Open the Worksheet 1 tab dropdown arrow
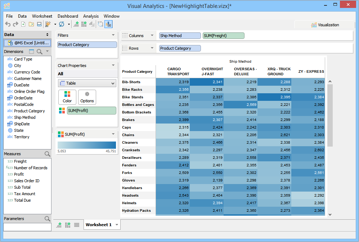The height and width of the screenshot is (242, 359). pos(117,225)
